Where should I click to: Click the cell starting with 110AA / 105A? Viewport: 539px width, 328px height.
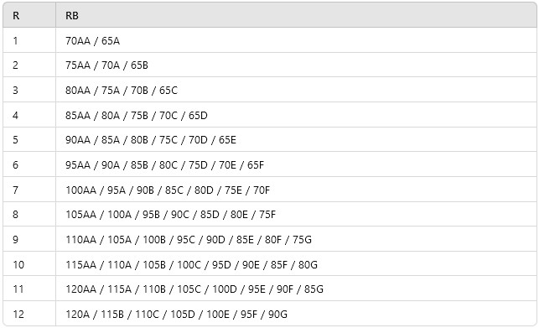(x=296, y=239)
